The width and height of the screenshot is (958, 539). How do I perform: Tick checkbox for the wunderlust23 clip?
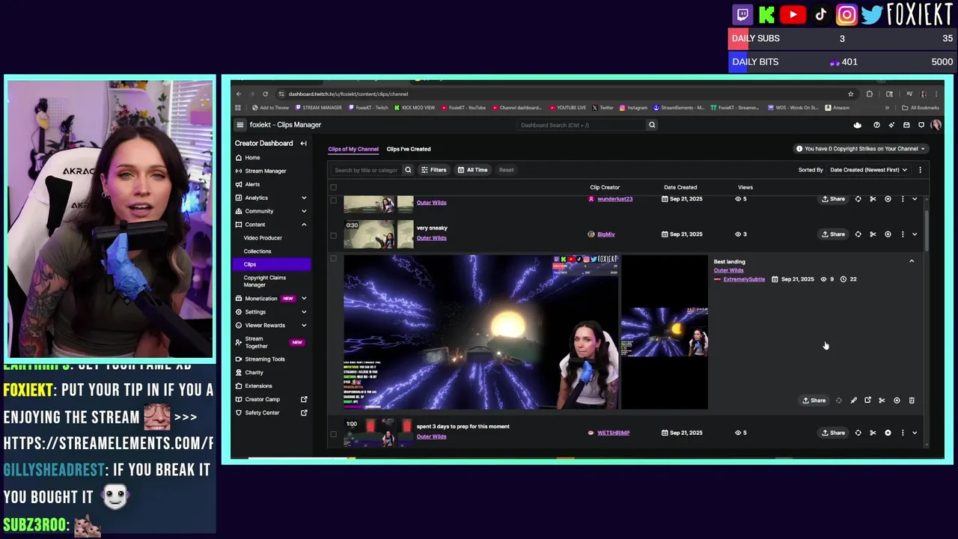[334, 199]
